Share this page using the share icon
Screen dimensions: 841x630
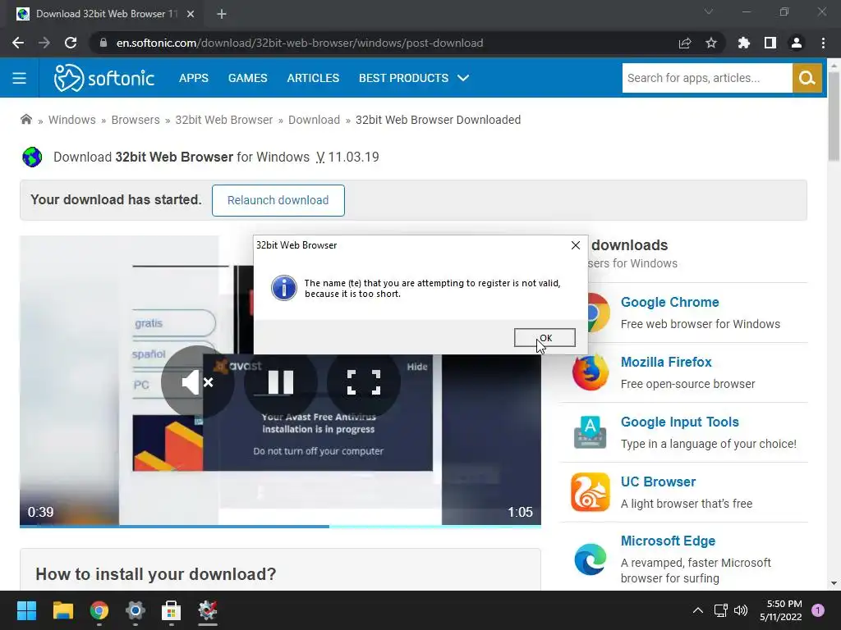coord(685,43)
